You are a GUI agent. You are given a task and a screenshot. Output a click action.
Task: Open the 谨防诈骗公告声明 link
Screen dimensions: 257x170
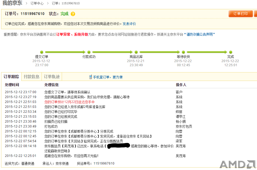[x=199, y=34]
